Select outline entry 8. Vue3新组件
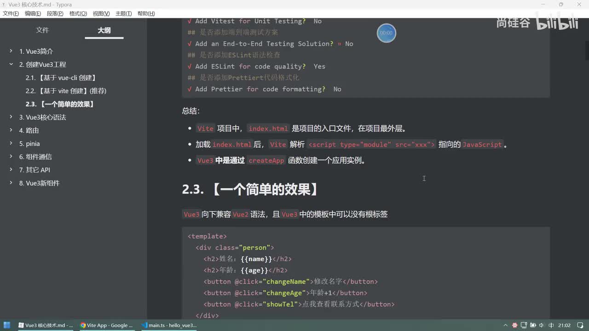The image size is (589, 331). (39, 183)
